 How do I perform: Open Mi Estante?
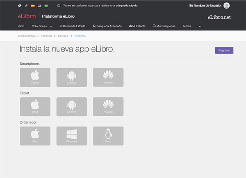click(x=137, y=26)
